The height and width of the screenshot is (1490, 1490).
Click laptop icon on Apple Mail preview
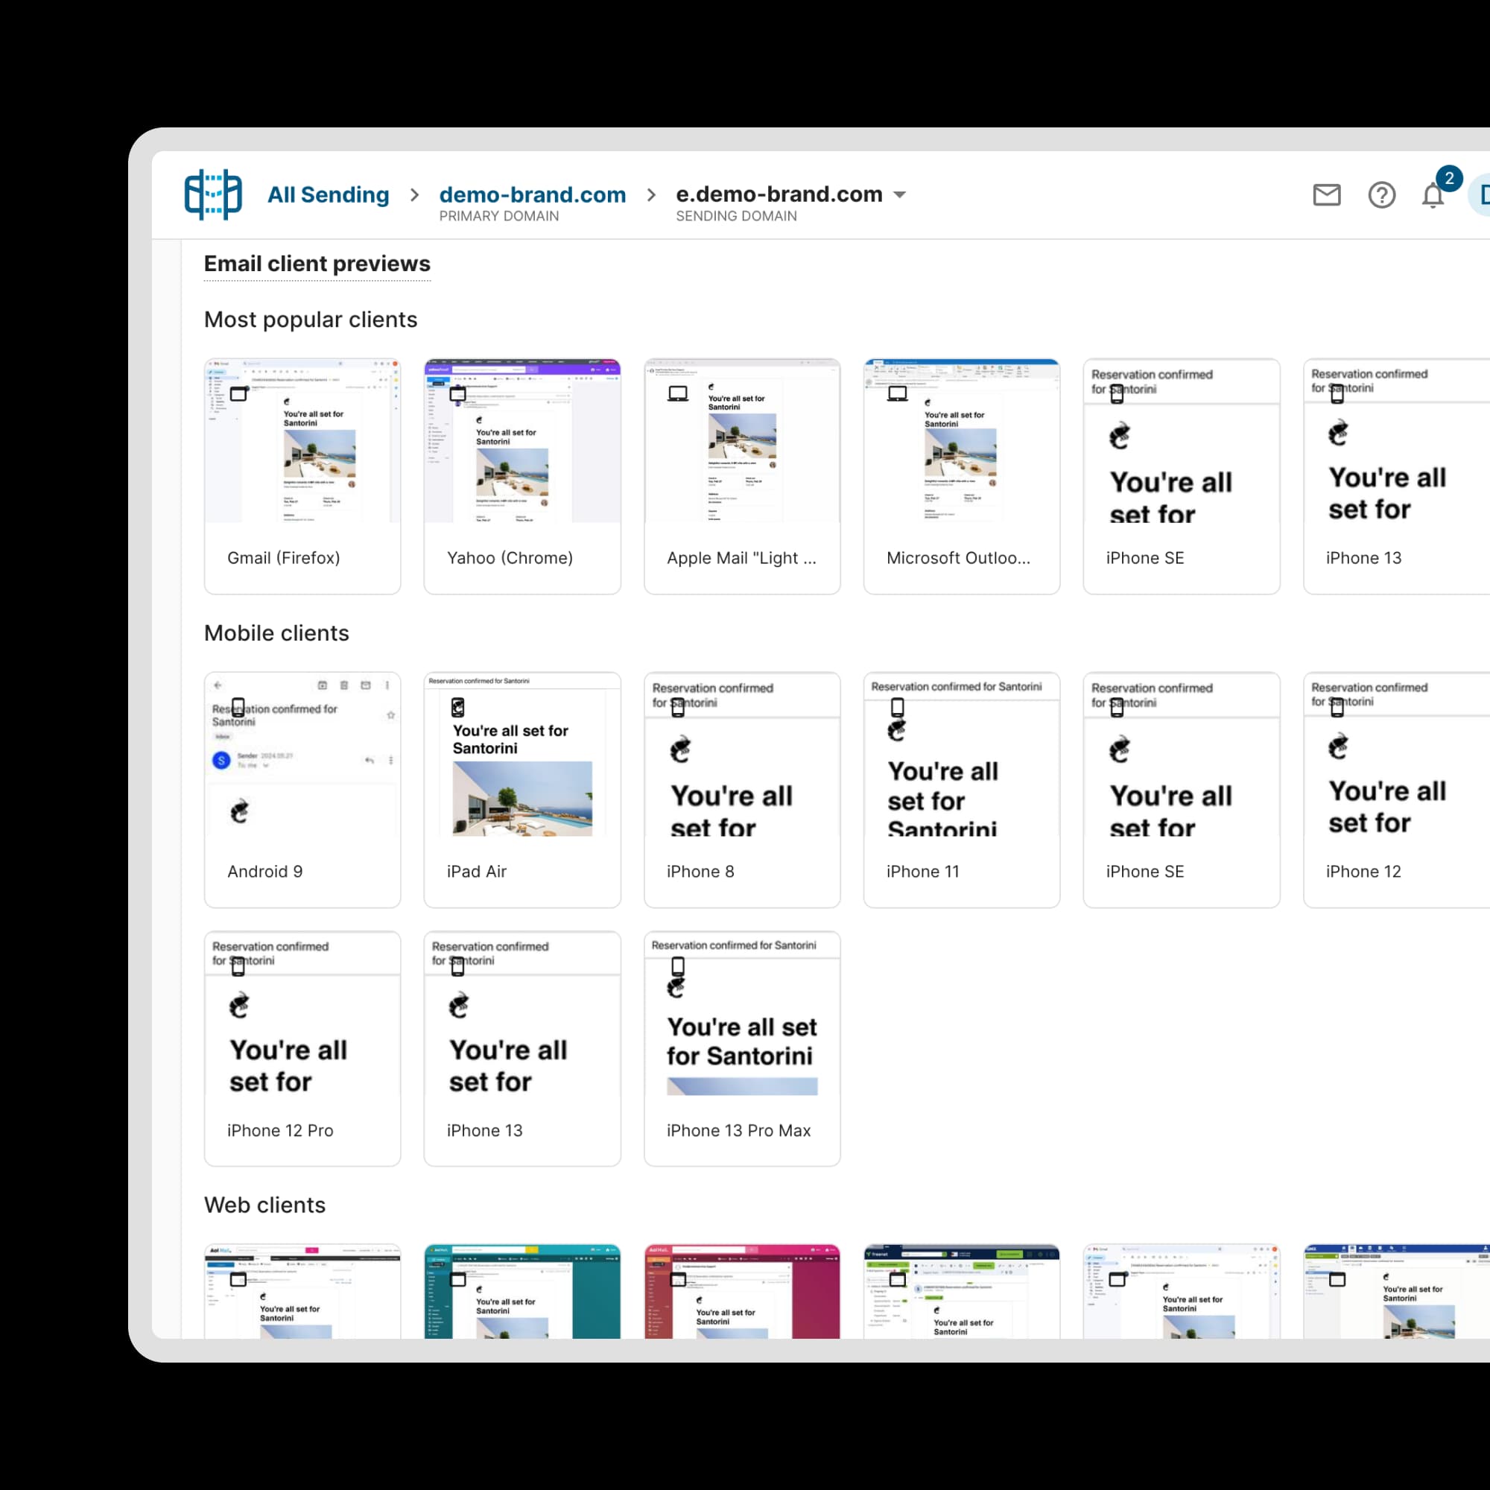[678, 394]
